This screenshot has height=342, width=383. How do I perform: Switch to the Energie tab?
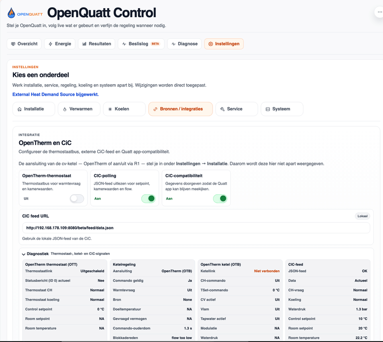(59, 44)
